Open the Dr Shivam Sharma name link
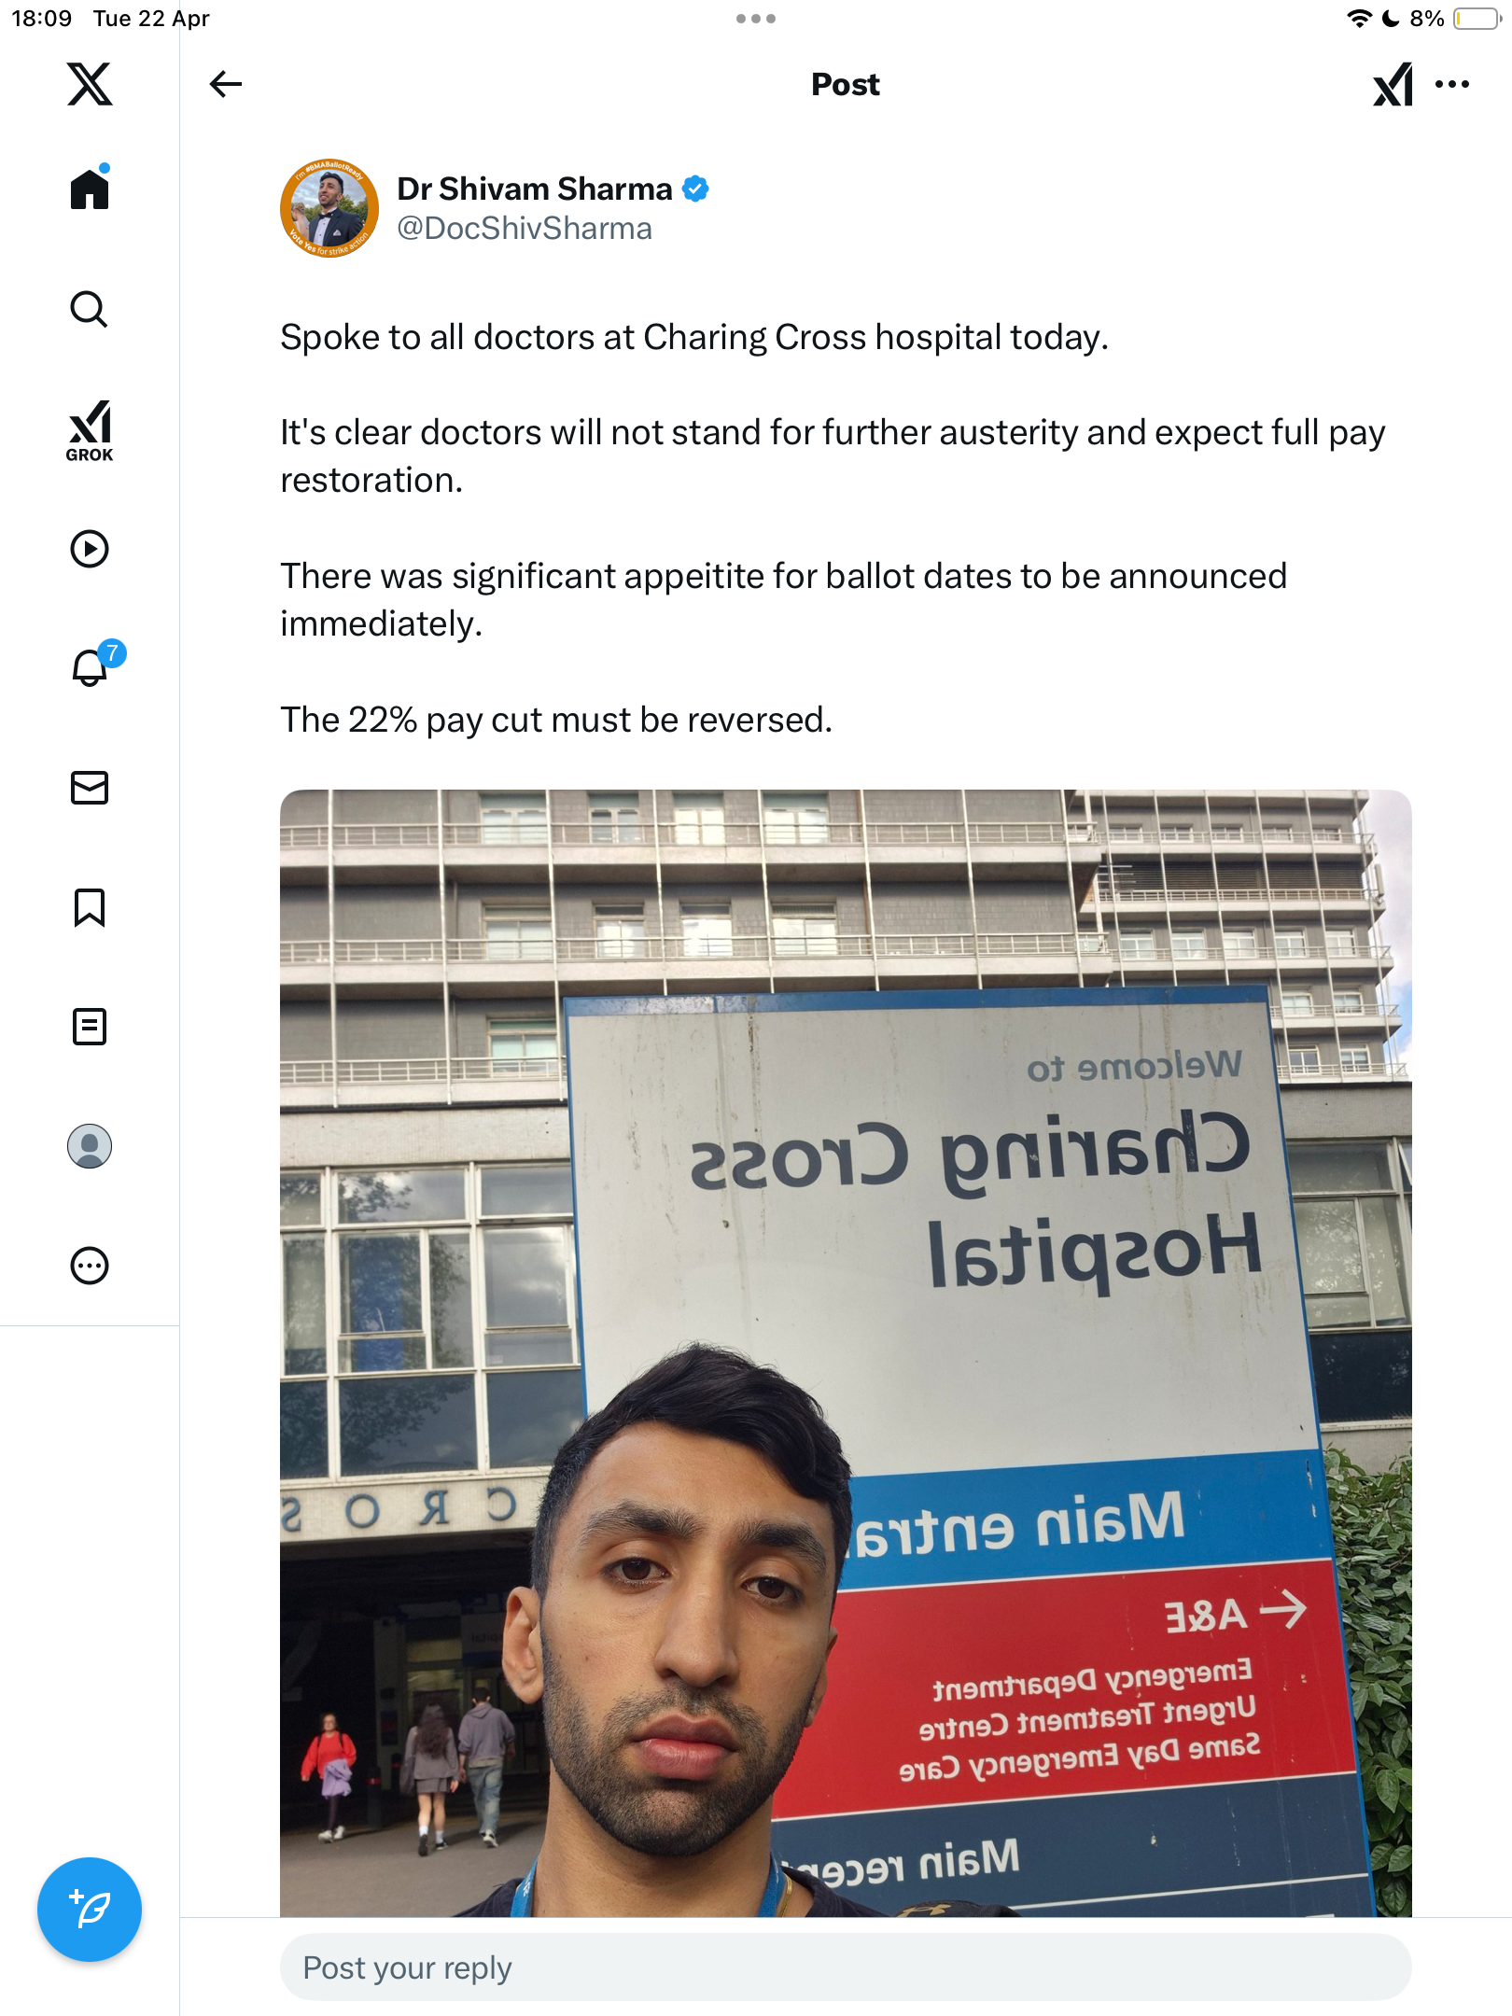The image size is (1512, 2016). (534, 189)
